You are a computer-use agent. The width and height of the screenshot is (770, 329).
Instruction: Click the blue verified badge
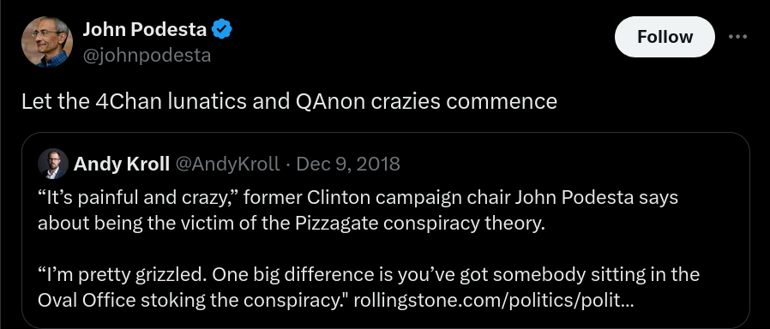click(x=222, y=29)
